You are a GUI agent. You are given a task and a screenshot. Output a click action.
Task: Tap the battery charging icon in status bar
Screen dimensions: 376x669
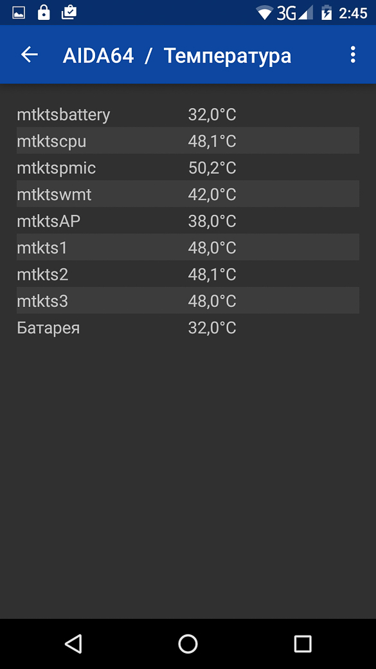pyautogui.click(x=326, y=14)
